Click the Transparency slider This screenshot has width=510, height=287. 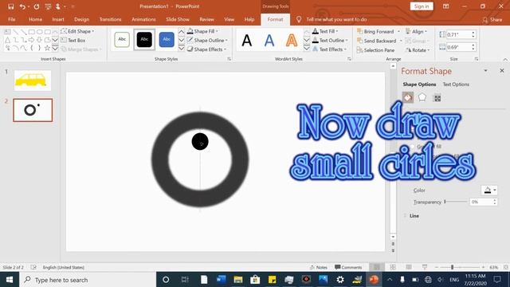(x=456, y=202)
